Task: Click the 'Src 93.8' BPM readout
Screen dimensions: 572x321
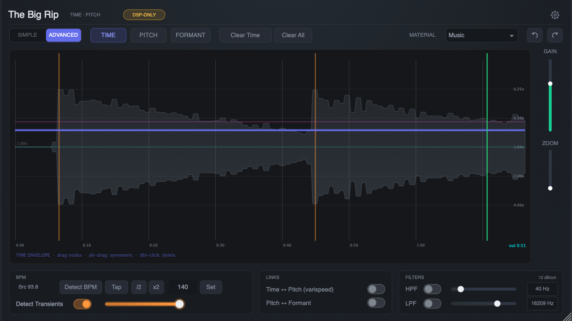Action: pyautogui.click(x=28, y=287)
